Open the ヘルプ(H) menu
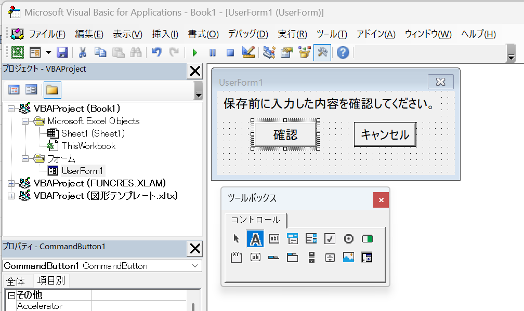Viewport: 524px width, 311px height. click(x=479, y=34)
